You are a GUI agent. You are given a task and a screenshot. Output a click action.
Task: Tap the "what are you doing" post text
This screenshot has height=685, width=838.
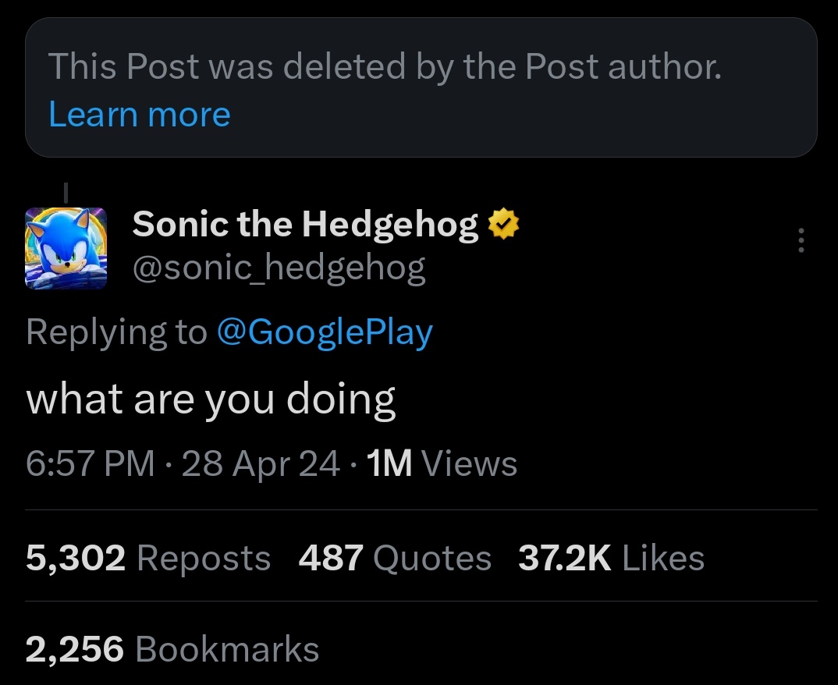coord(211,399)
